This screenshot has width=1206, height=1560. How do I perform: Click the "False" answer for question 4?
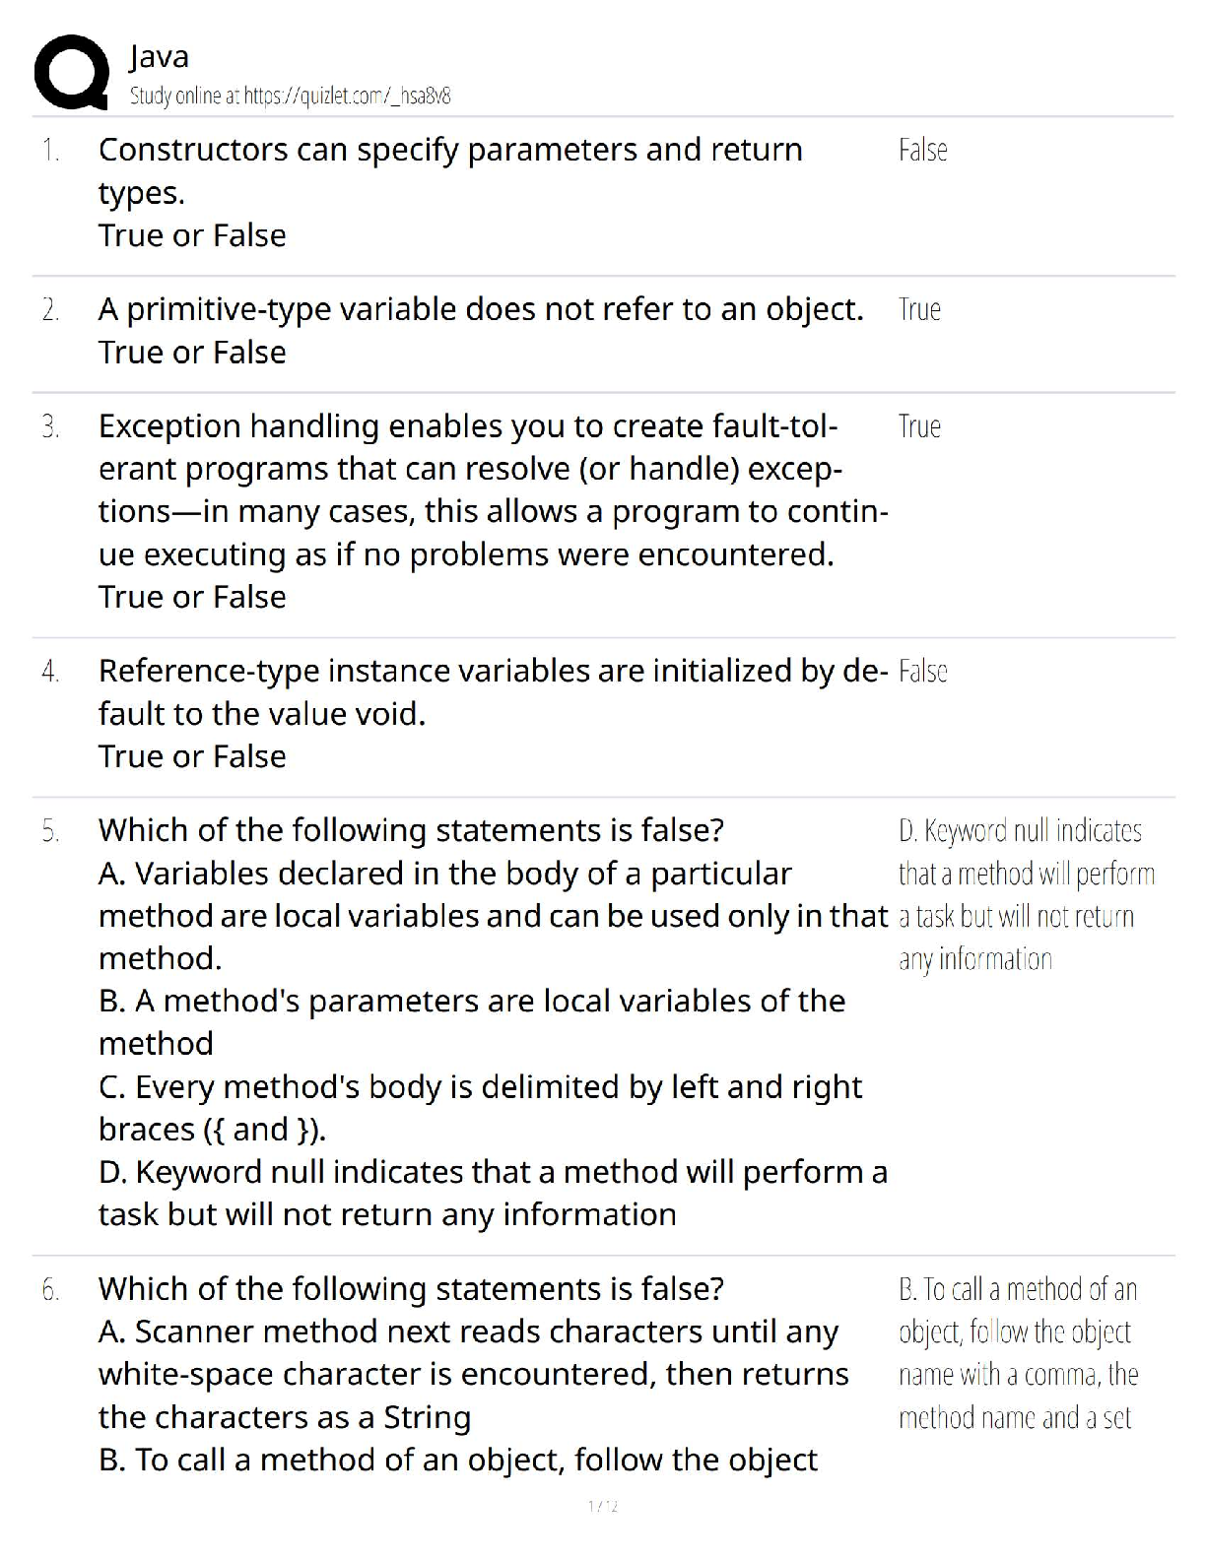tap(922, 672)
